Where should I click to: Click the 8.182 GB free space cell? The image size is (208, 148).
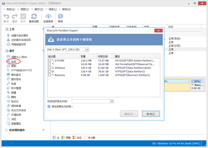click(103, 68)
